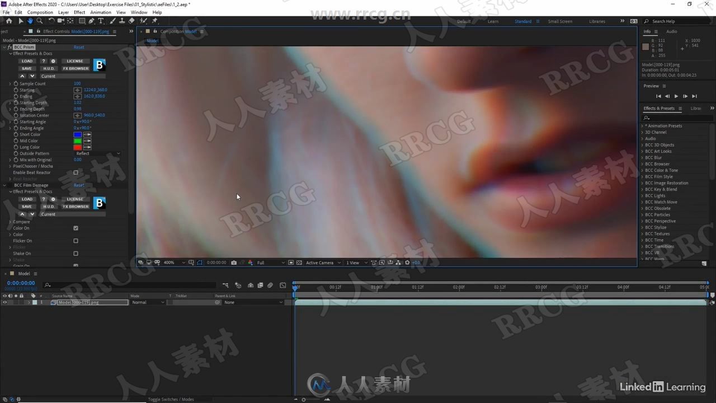Expand the Animation Presets category
The height and width of the screenshot is (403, 716).
click(x=642, y=126)
